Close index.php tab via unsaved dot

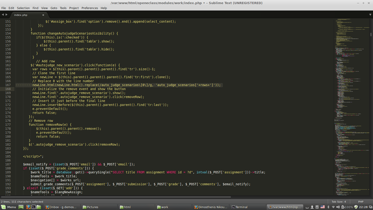(x=43, y=15)
